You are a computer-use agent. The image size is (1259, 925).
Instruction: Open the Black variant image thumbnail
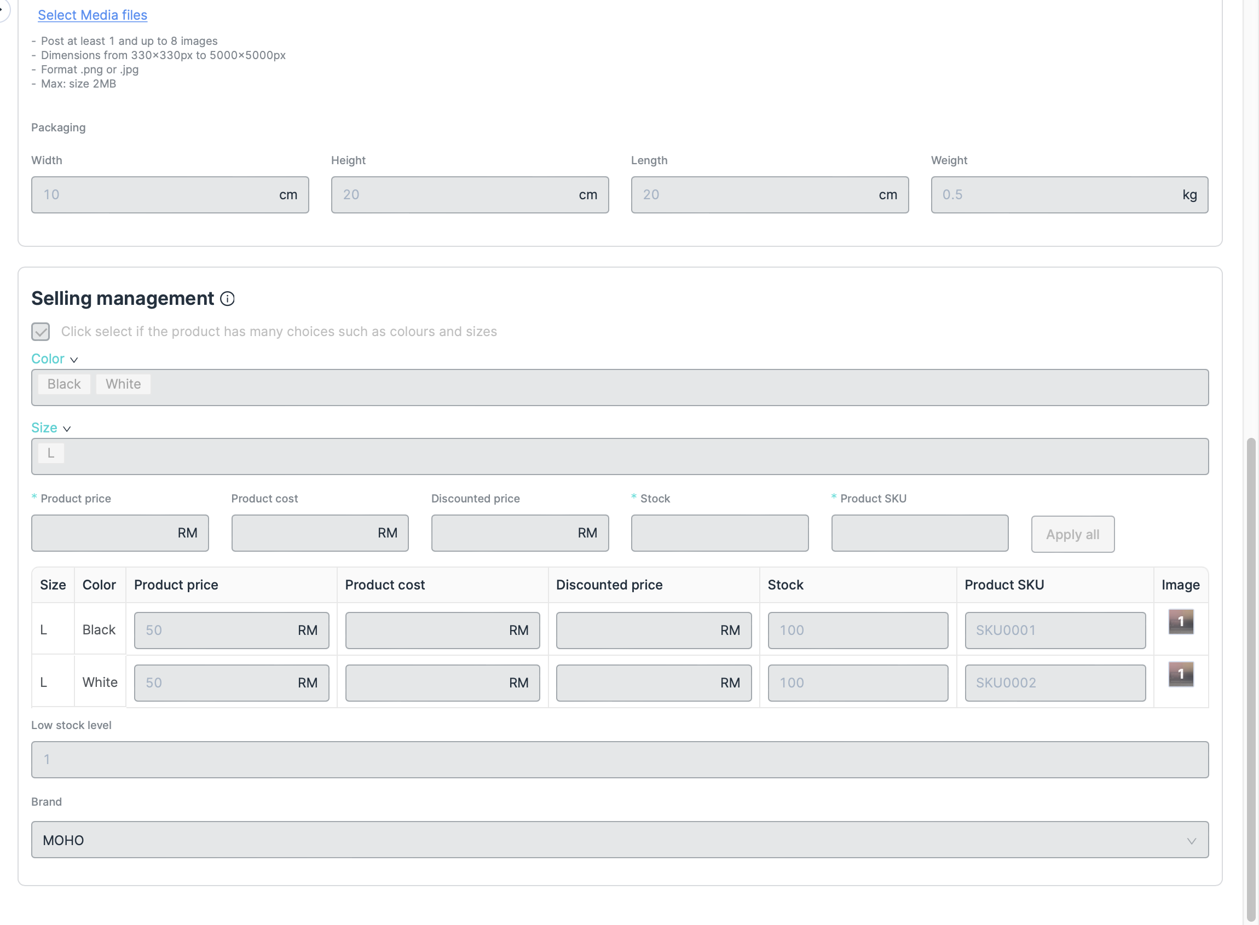(1181, 622)
